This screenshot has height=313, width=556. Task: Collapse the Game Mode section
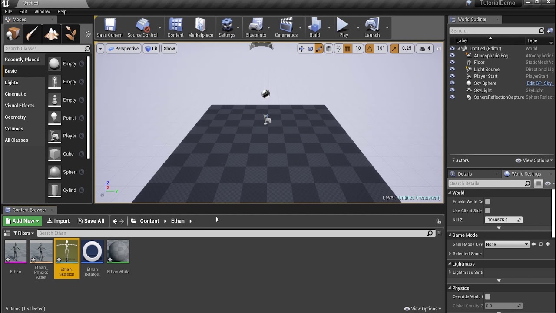click(450, 235)
